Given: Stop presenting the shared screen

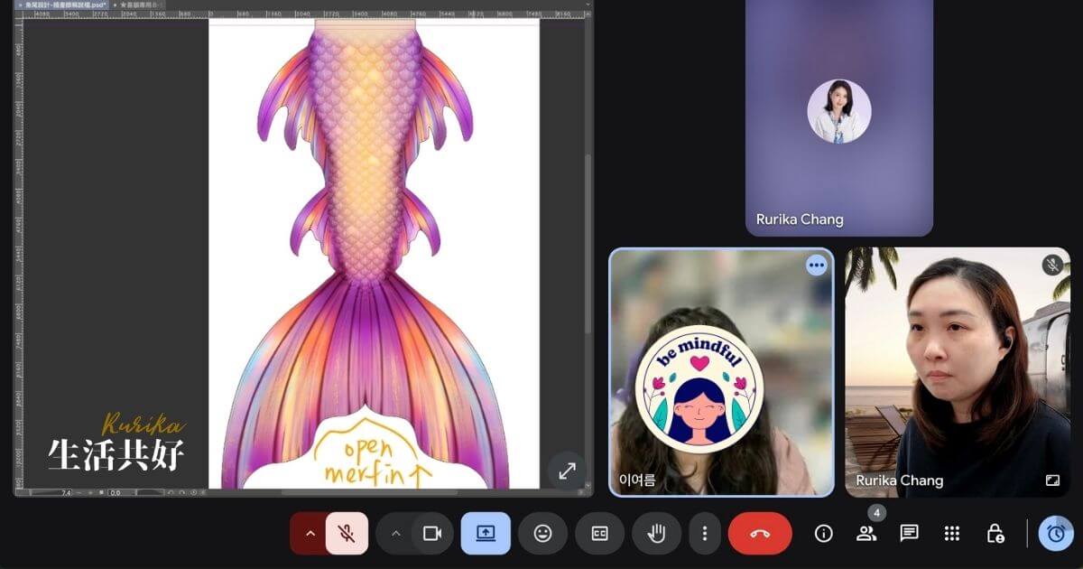Looking at the screenshot, I should point(486,533).
